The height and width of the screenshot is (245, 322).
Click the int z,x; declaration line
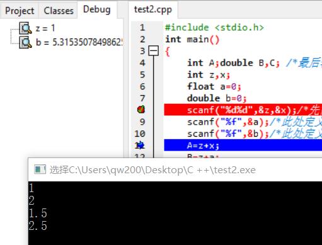pos(209,74)
